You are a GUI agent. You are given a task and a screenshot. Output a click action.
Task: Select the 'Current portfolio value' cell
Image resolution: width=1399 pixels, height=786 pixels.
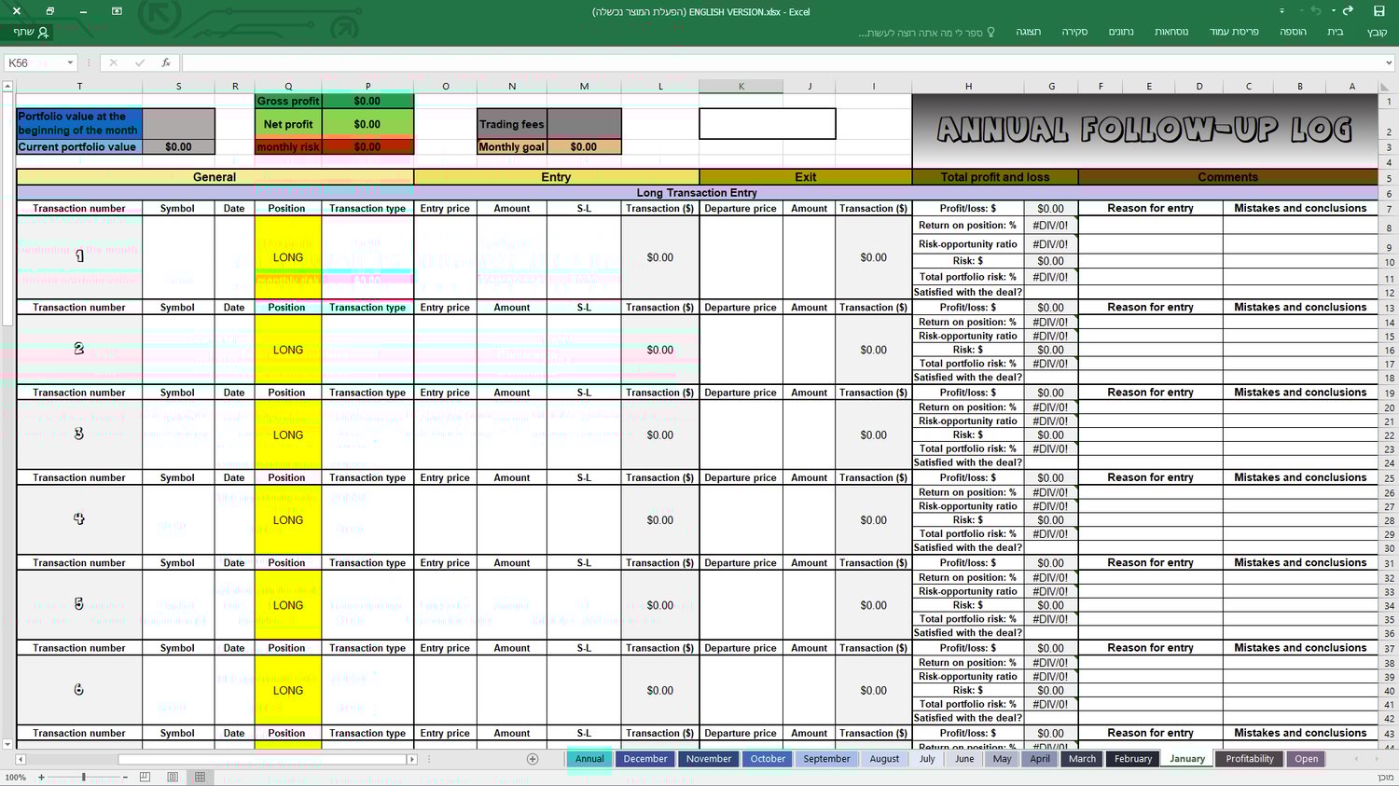tap(79, 147)
